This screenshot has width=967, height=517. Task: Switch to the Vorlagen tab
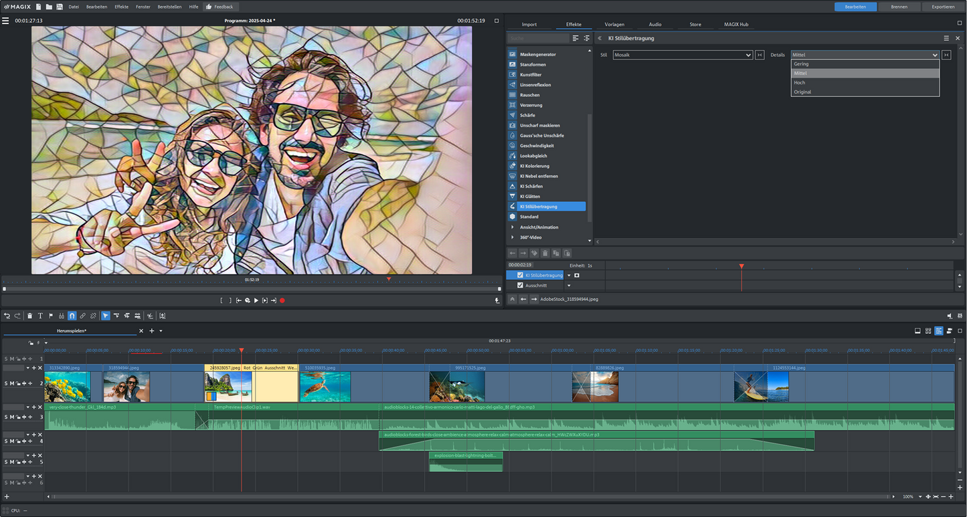tap(614, 24)
